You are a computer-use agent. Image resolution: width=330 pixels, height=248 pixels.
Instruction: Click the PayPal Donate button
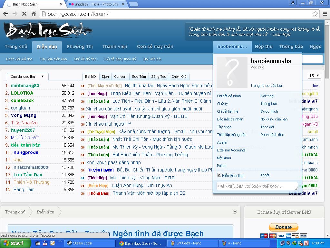283,227
